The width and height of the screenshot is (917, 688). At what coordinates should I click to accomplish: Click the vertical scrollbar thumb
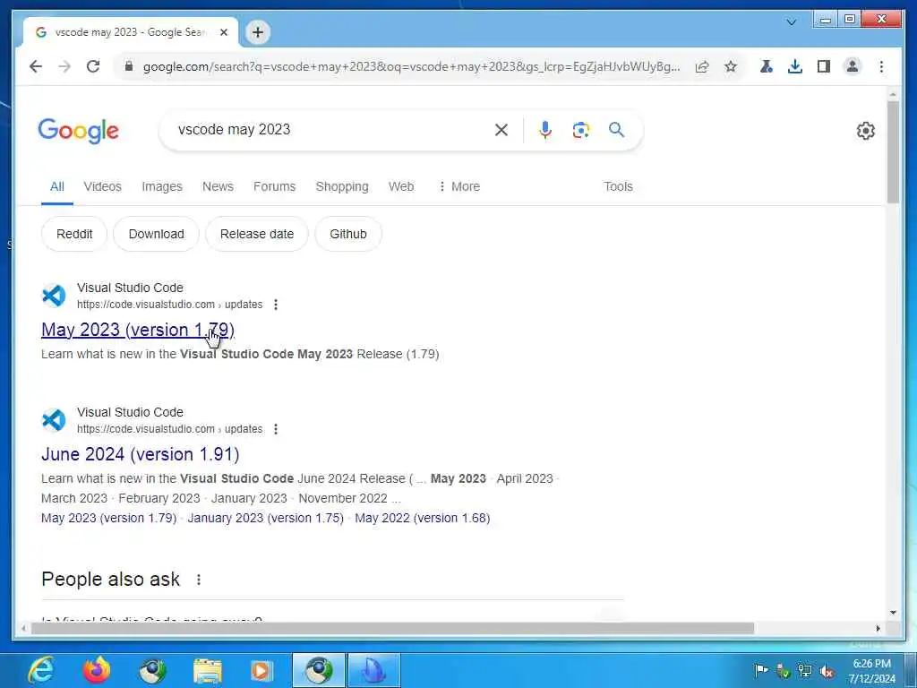pyautogui.click(x=893, y=152)
